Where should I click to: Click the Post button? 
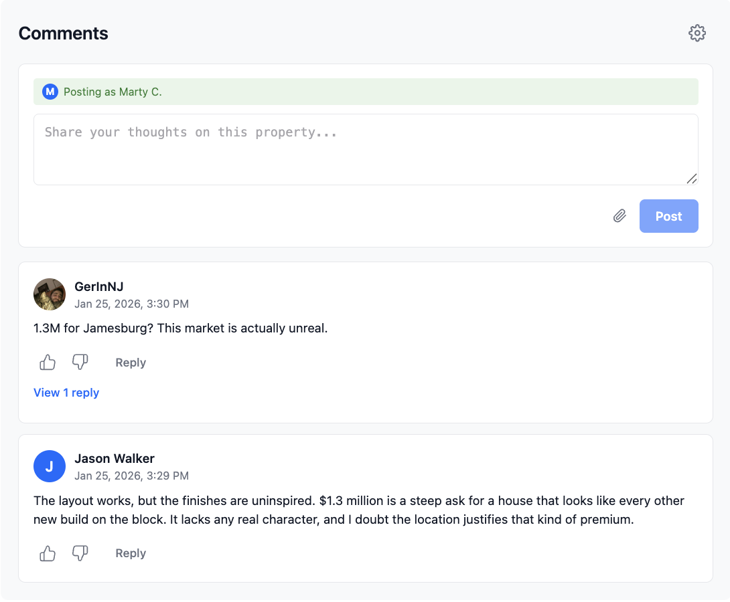668,215
